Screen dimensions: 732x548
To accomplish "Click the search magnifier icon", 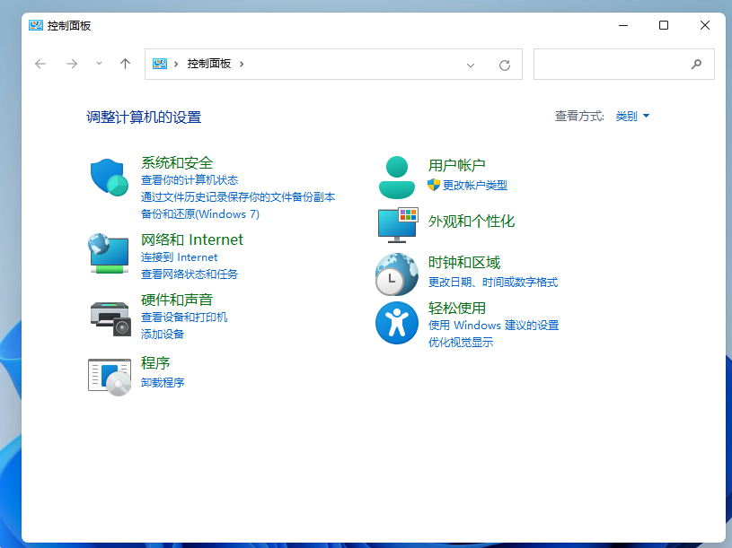I will 696,64.
